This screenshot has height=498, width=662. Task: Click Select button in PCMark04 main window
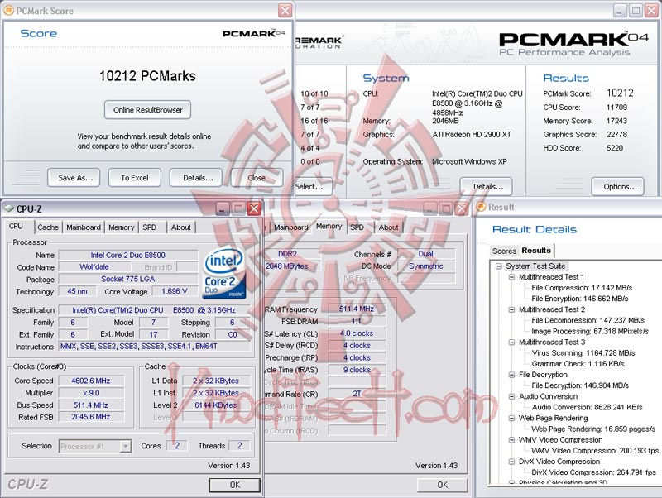pos(312,186)
